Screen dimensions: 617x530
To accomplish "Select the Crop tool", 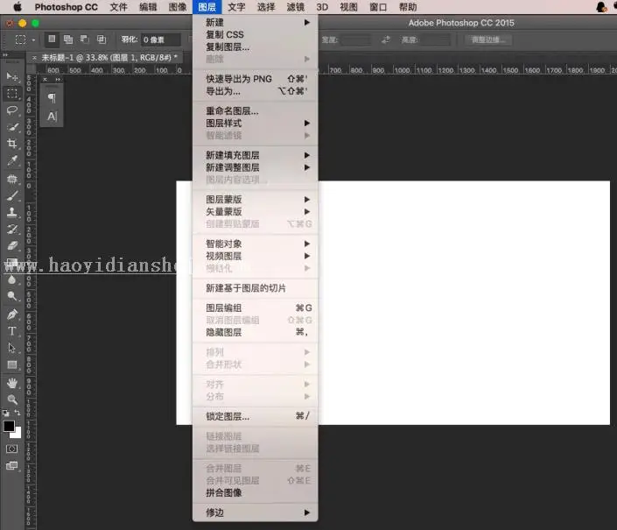I will pos(11,144).
